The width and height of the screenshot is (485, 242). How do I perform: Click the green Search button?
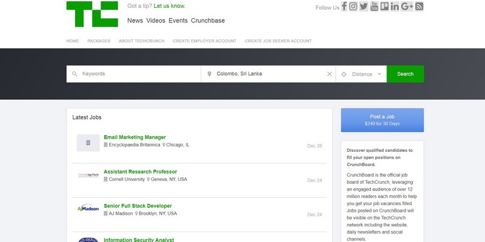pyautogui.click(x=405, y=74)
